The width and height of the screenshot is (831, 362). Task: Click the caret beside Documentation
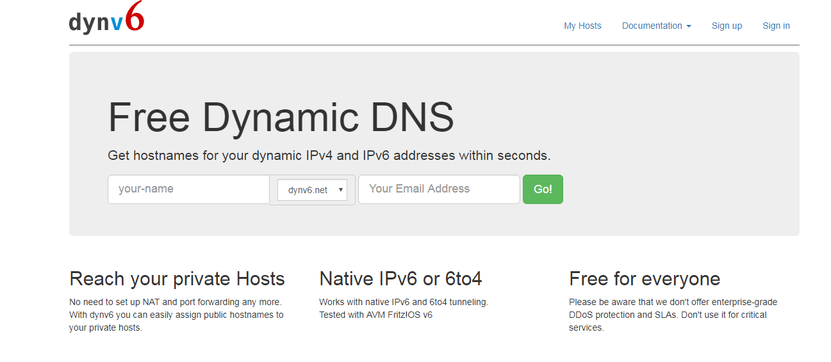pyautogui.click(x=689, y=26)
